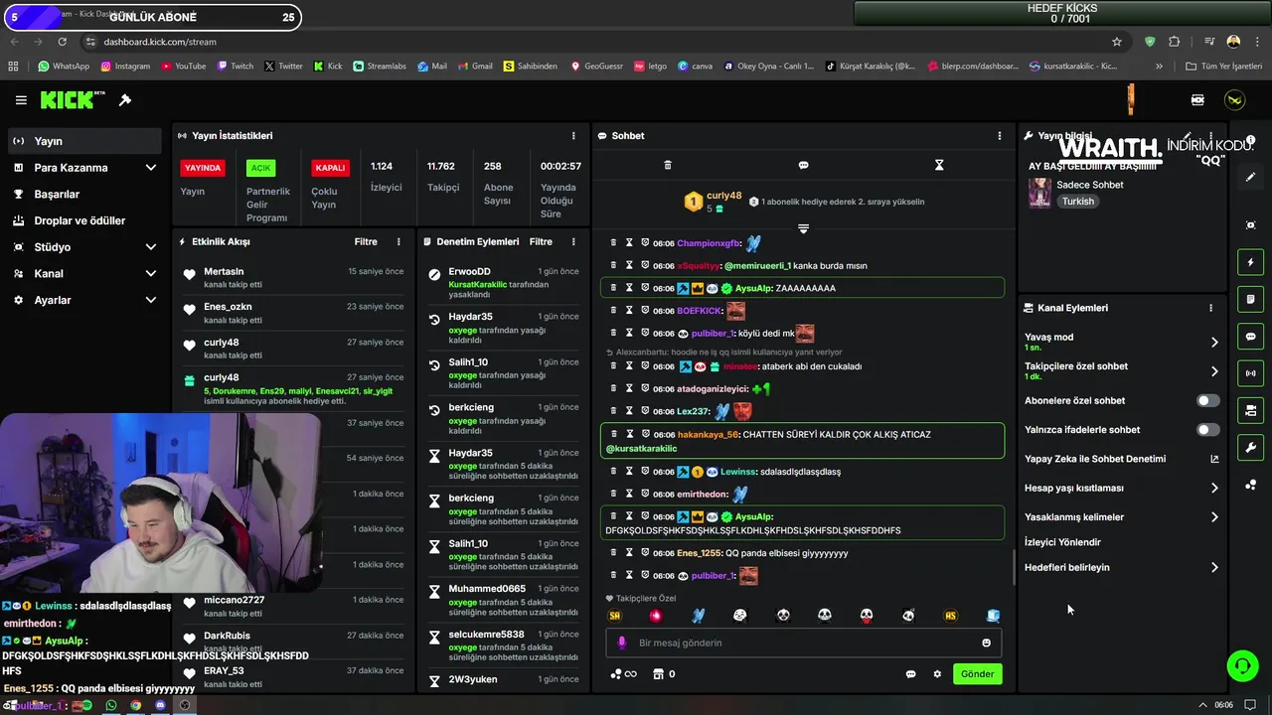The image size is (1272, 715).
Task: Open Yavaş mod settings arrow
Action: click(1214, 343)
